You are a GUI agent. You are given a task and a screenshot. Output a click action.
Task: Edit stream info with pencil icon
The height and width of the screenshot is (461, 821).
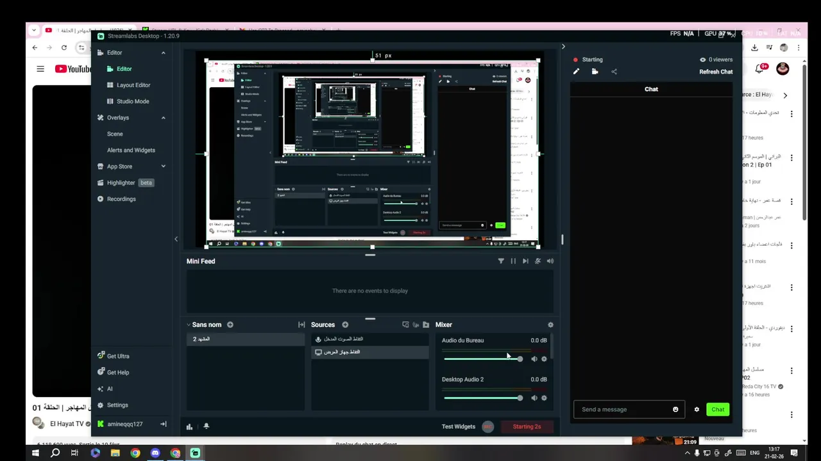point(576,72)
